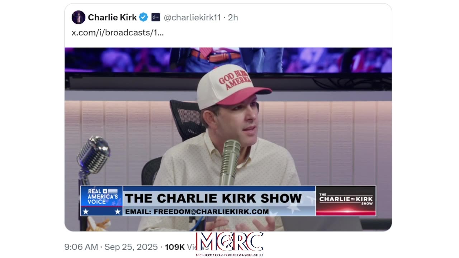
Task: Play the broadcast video thumbnail
Action: coord(228,139)
